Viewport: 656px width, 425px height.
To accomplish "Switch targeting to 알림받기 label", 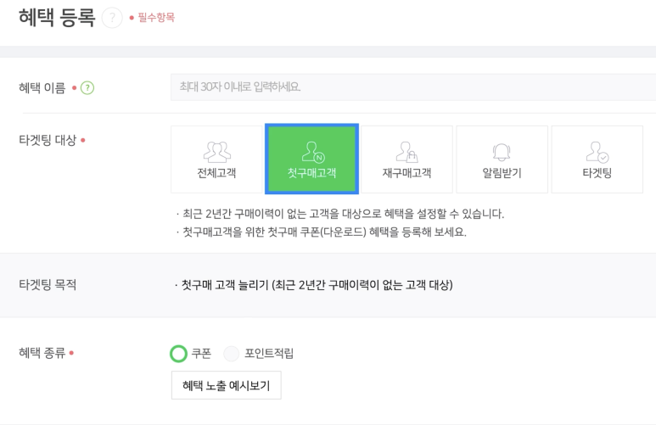I will coord(502,173).
